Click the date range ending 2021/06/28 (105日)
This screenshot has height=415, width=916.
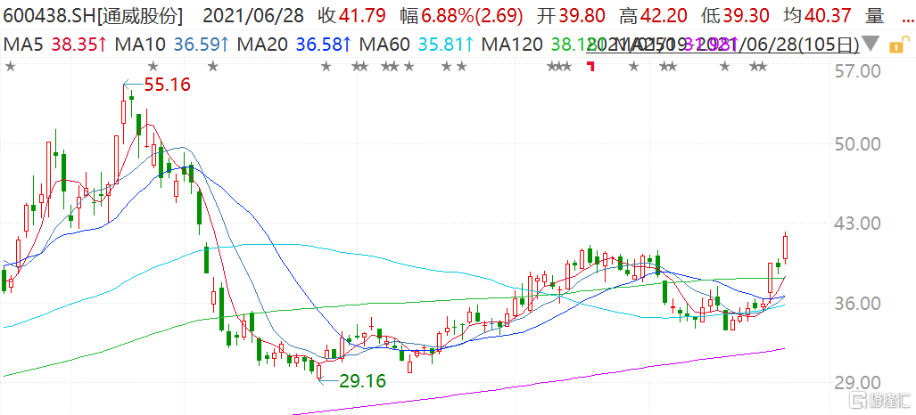tap(724, 45)
